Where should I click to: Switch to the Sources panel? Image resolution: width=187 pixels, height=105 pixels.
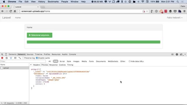click(x=30, y=54)
